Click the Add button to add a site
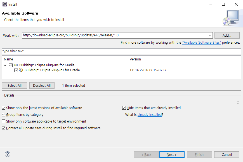243x162 pixels. pyautogui.click(x=227, y=35)
